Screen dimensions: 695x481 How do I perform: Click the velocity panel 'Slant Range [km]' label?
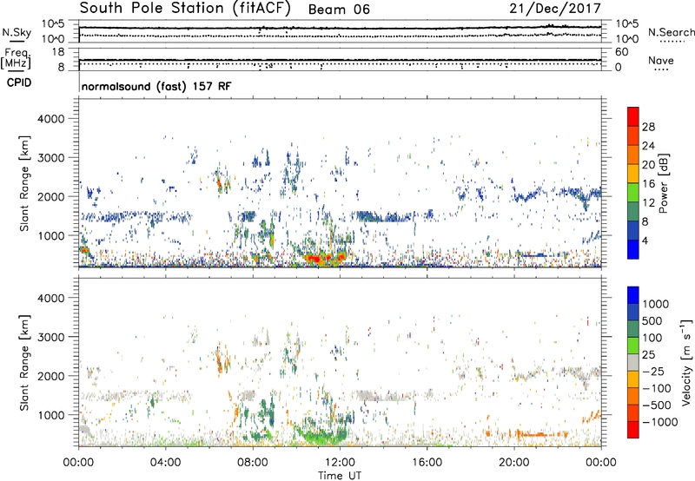pyautogui.click(x=24, y=362)
